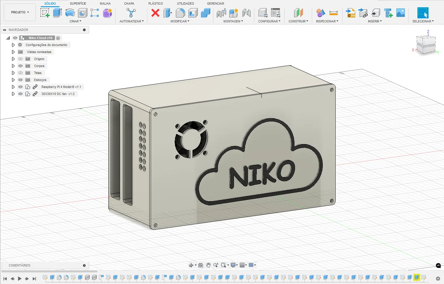This screenshot has width=444, height=284.
Task: Select the Fillet tool
Action: (x=181, y=13)
